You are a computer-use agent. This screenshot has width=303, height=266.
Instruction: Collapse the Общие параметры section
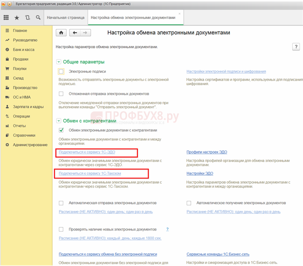(x=59, y=62)
